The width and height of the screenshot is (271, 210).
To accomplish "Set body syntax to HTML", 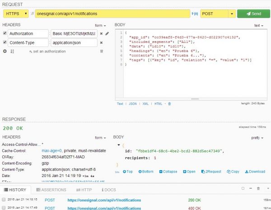I will tap(159, 104).
